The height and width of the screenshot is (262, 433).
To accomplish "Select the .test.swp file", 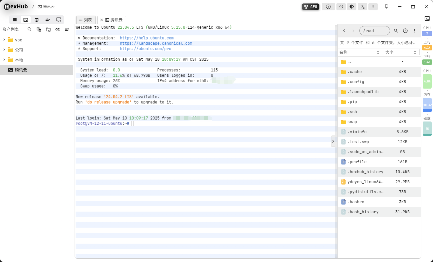I will (x=379, y=142).
